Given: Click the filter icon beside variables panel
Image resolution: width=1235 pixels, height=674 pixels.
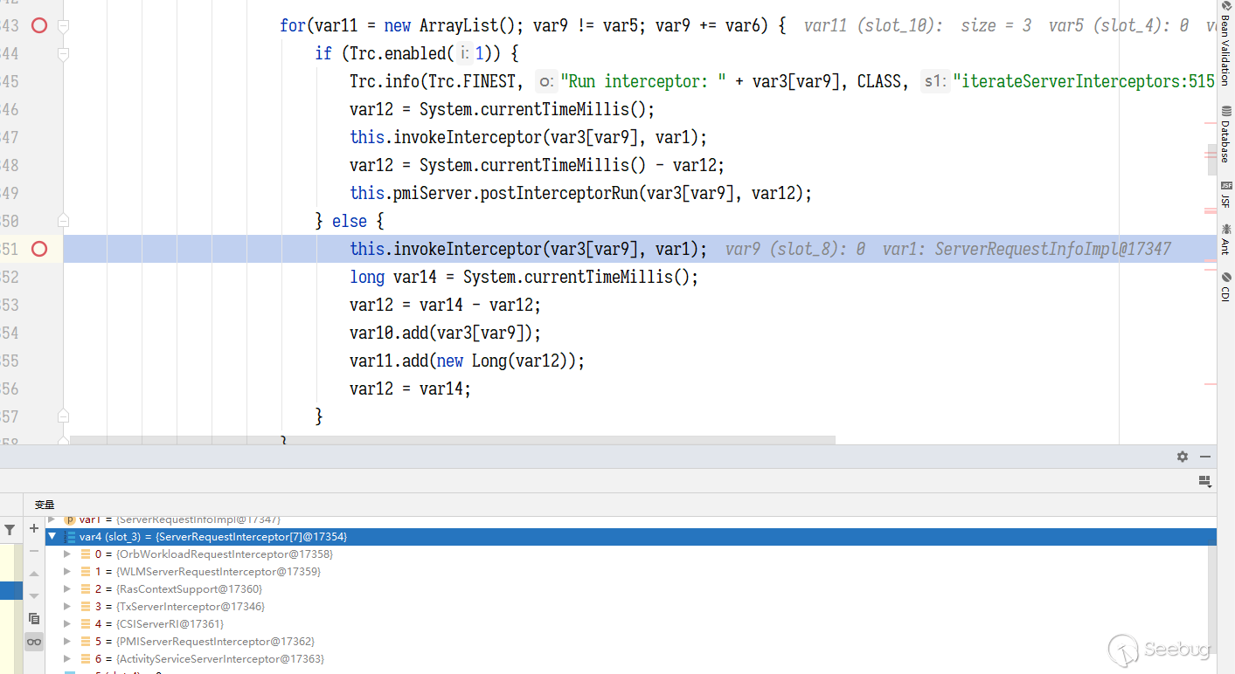Looking at the screenshot, I should pos(10,529).
